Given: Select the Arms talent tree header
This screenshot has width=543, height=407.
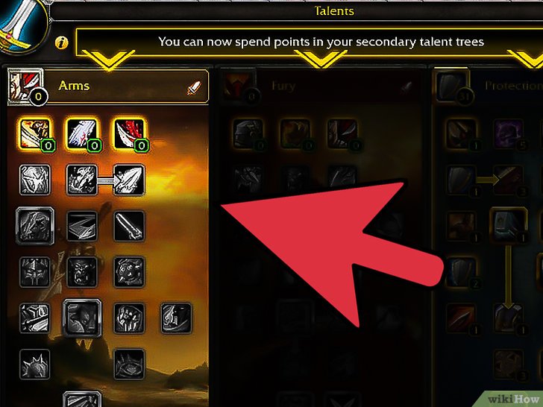Looking at the screenshot, I should pyautogui.click(x=108, y=86).
